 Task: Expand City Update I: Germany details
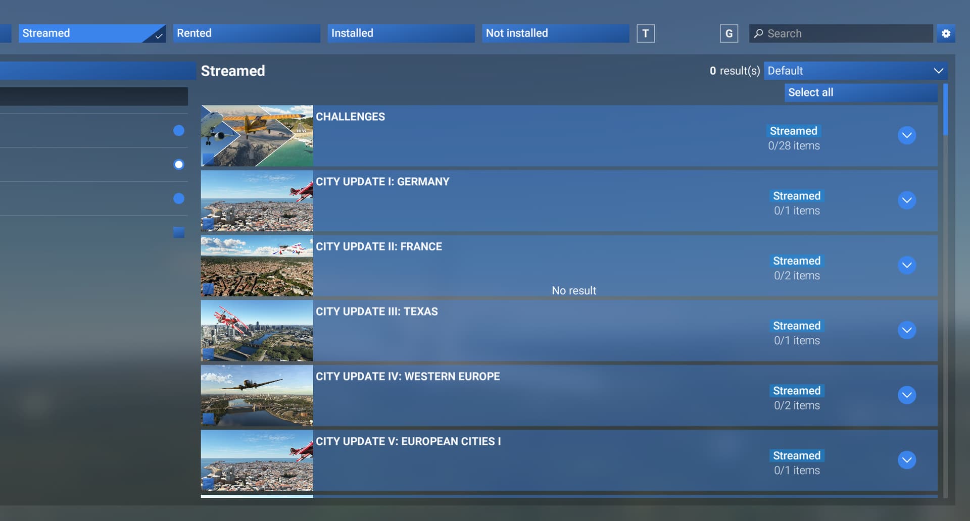pos(907,200)
